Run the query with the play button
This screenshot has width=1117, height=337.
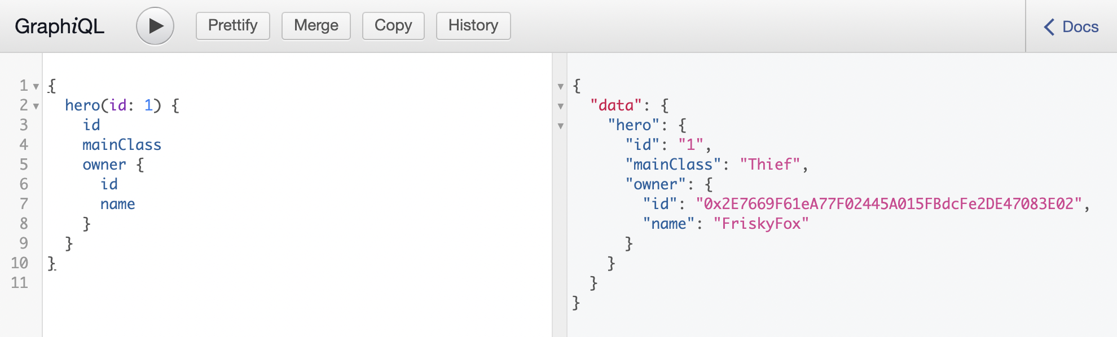click(x=155, y=26)
